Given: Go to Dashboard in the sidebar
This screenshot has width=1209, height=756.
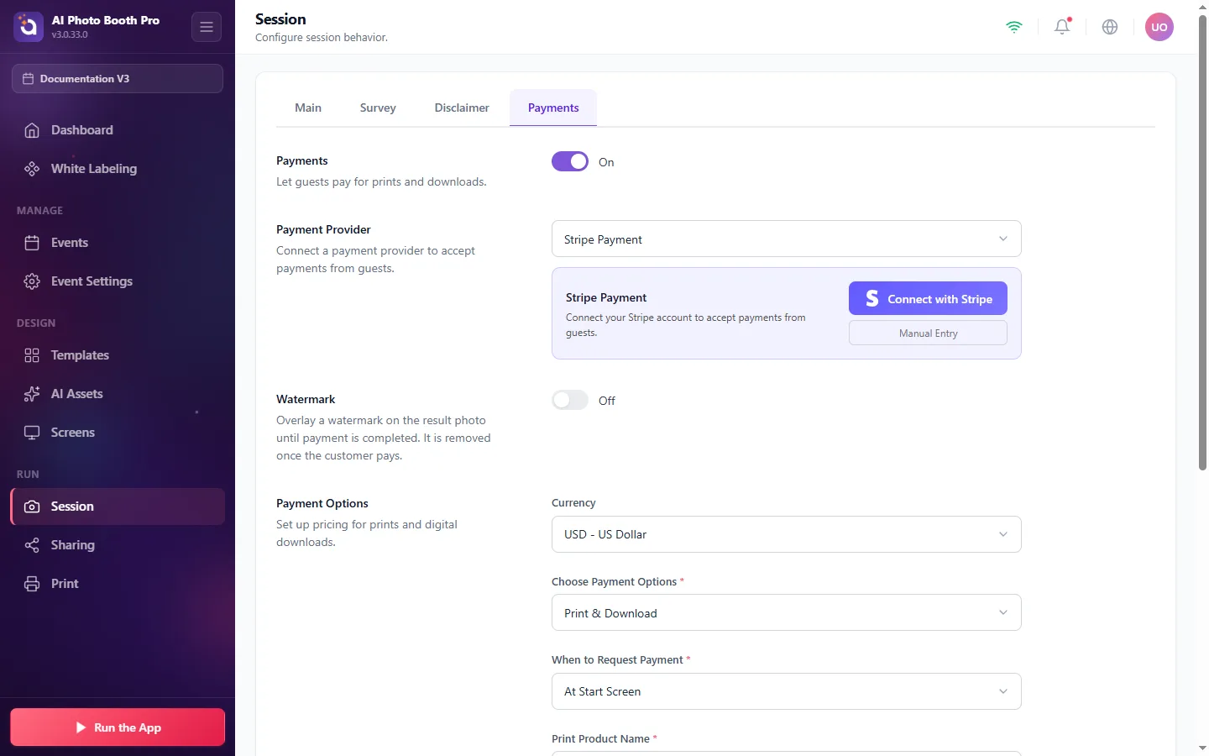Looking at the screenshot, I should [118, 130].
